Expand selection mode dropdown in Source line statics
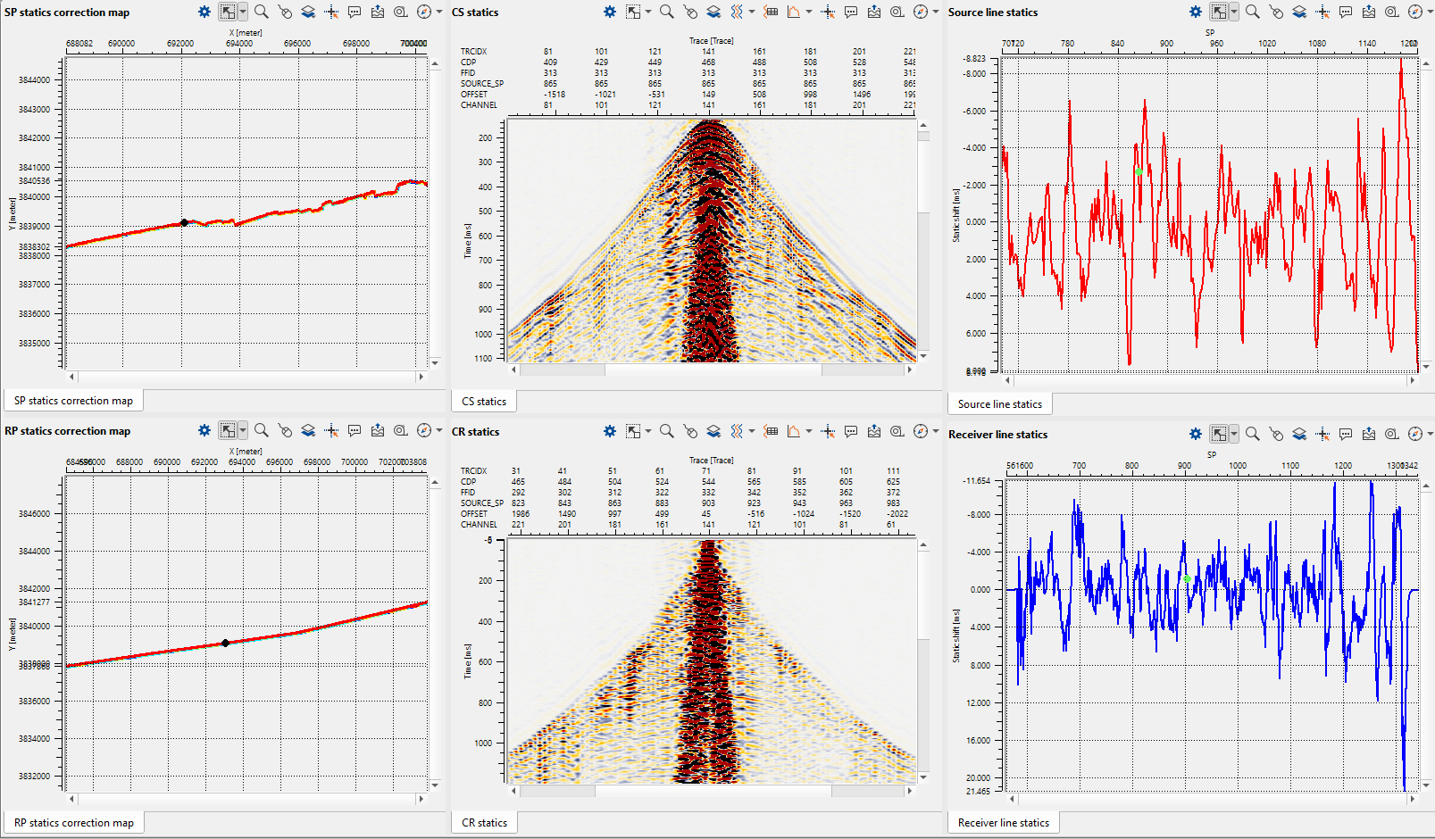 [x=1234, y=12]
